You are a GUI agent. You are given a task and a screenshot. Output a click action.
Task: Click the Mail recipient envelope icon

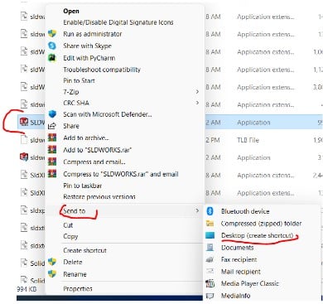click(x=210, y=272)
